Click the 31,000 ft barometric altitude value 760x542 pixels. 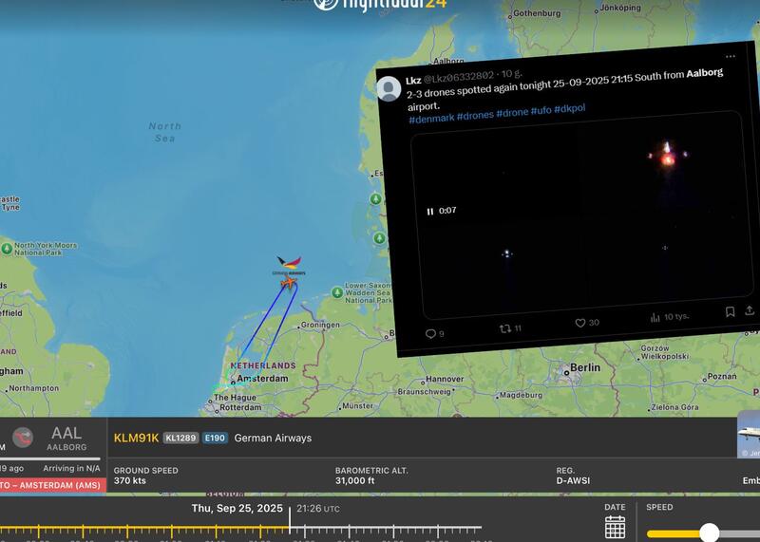[354, 480]
